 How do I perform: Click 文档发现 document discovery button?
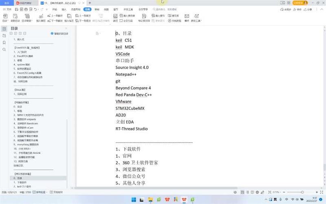click(x=175, y=21)
